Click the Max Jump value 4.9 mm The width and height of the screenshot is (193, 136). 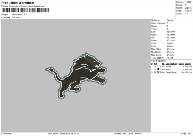tap(170, 55)
